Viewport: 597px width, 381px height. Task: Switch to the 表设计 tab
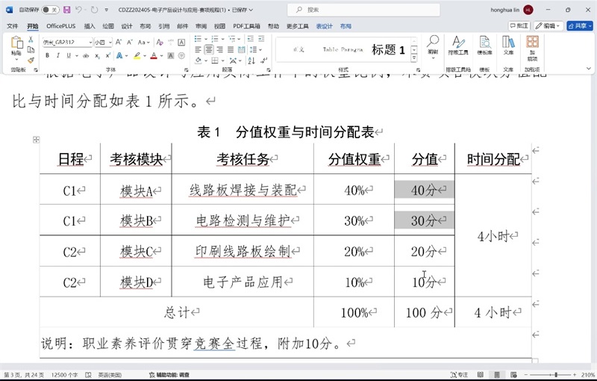pos(324,25)
